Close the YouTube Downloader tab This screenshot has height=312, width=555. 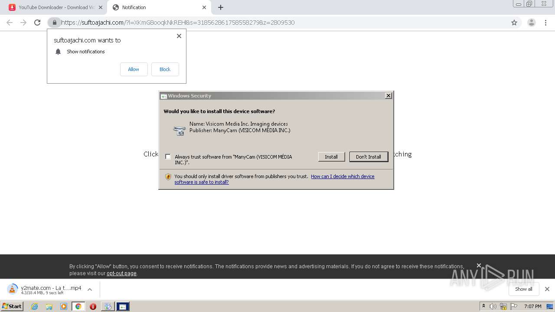point(101,7)
